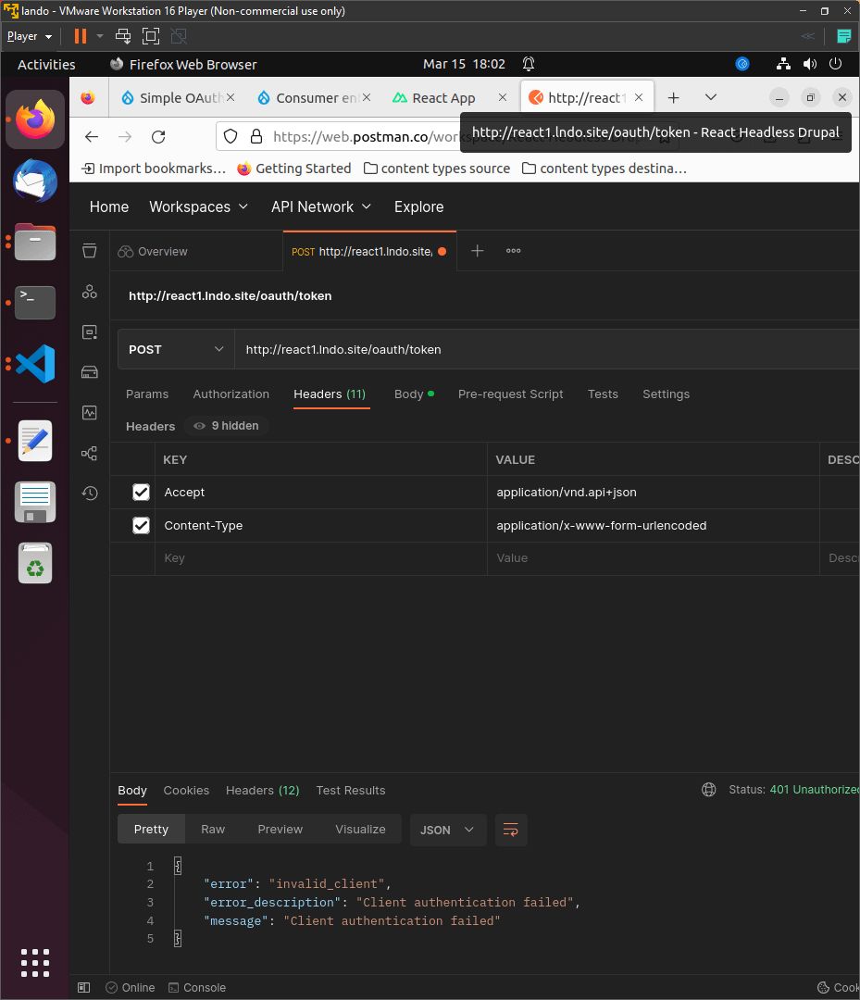860x1000 pixels.
Task: Open VMware power options dropdown arrow
Action: [100, 36]
